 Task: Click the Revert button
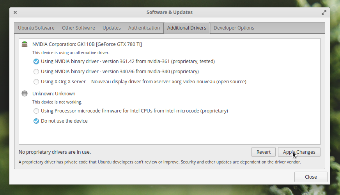(264, 152)
